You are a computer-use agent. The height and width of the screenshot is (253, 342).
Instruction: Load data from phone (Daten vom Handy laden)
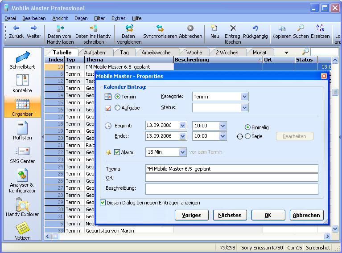(x=60, y=34)
